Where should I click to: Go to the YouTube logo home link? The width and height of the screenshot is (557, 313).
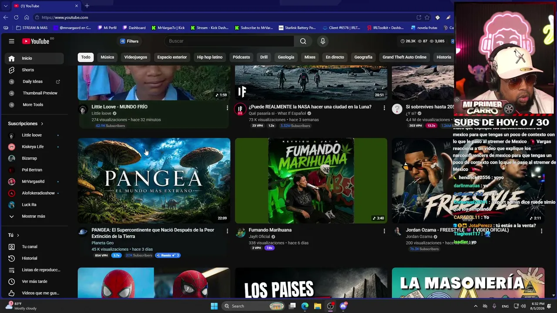(x=36, y=41)
